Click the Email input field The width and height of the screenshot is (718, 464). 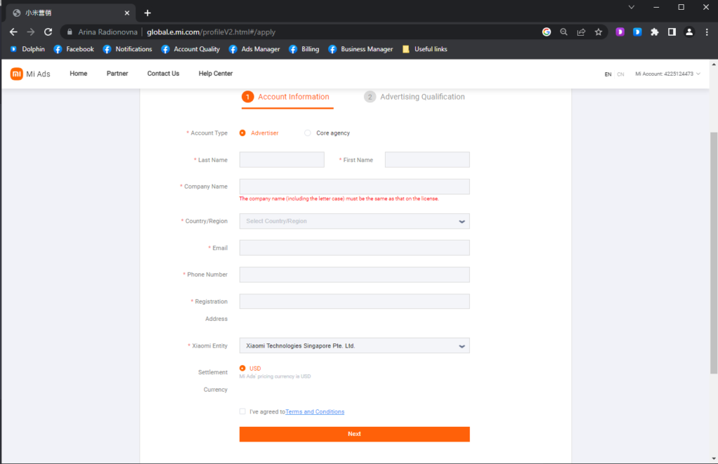click(x=354, y=247)
